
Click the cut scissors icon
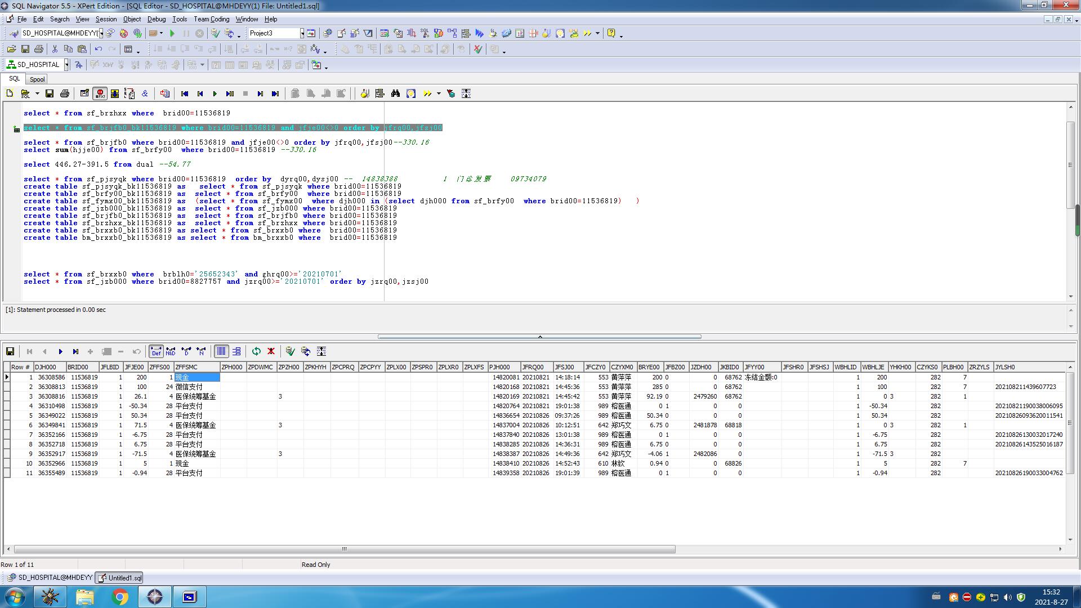click(x=55, y=50)
